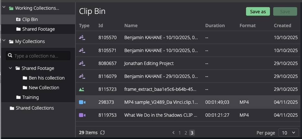Click the sequence icon for item 8105571
The width and height of the screenshot is (302, 139).
[x=82, y=50]
